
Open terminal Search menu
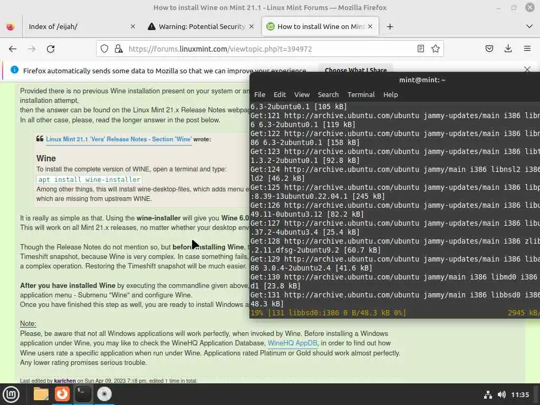click(x=328, y=95)
